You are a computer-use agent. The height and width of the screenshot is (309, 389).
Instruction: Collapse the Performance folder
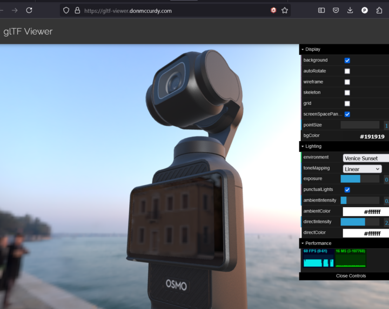pyautogui.click(x=344, y=243)
